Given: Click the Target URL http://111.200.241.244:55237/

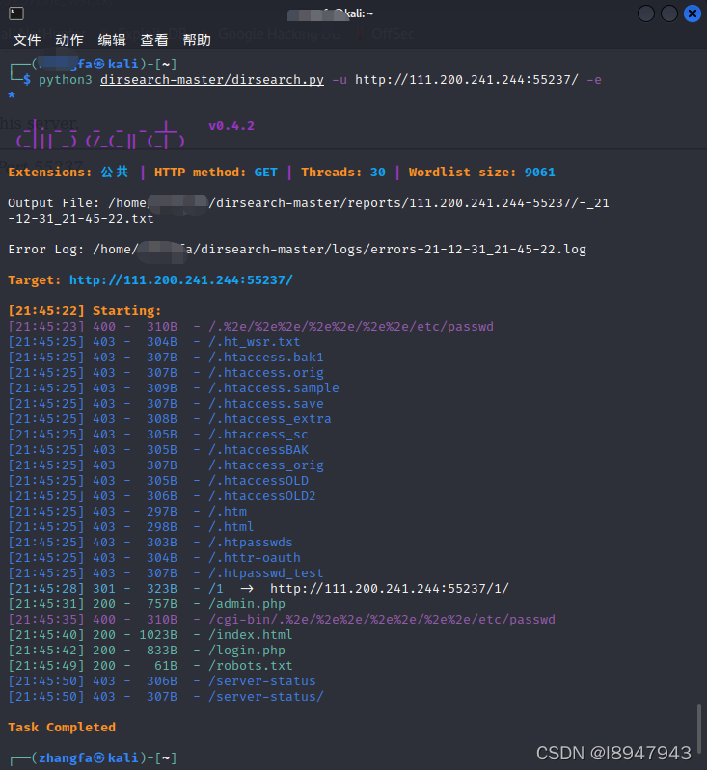Looking at the screenshot, I should tap(181, 279).
